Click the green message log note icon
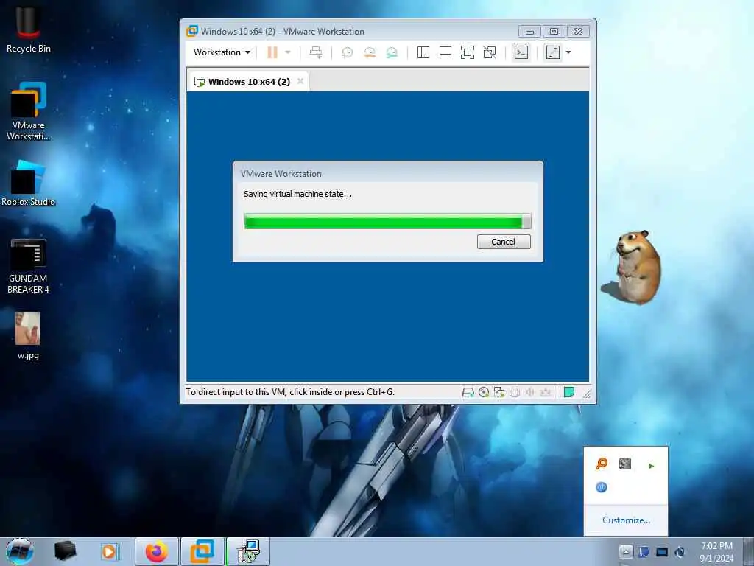754x566 pixels. tap(569, 392)
